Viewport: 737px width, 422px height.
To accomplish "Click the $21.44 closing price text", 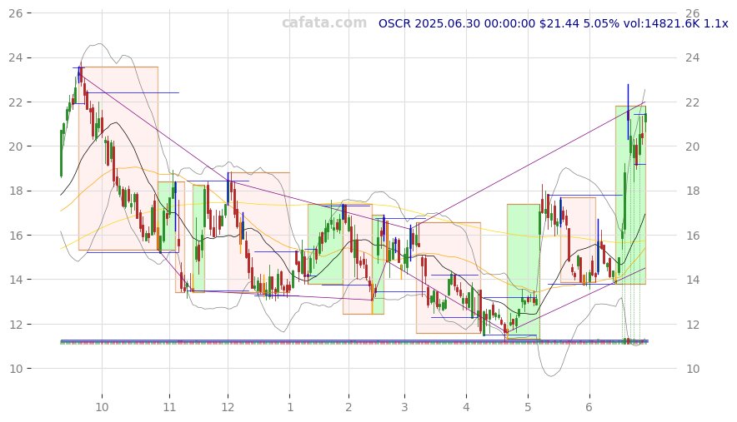I will tap(559, 23).
